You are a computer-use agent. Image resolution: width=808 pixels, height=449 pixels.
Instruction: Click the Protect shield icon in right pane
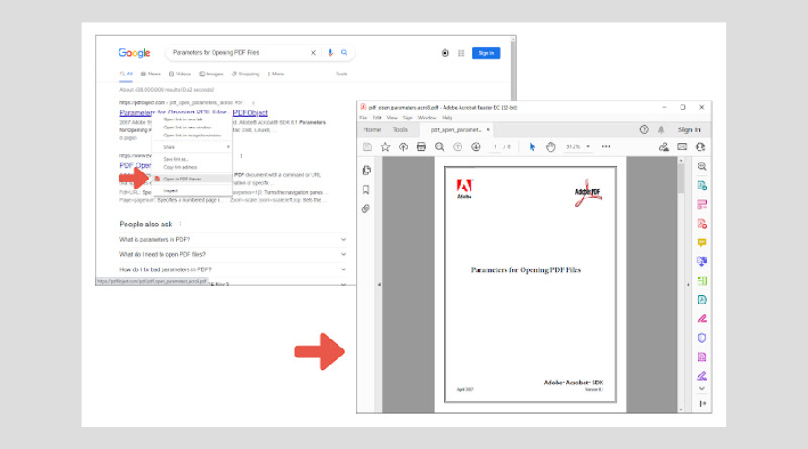point(702,339)
